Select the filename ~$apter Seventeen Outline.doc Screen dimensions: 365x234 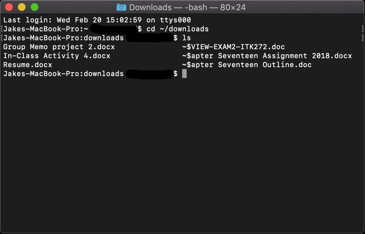[x=247, y=65]
